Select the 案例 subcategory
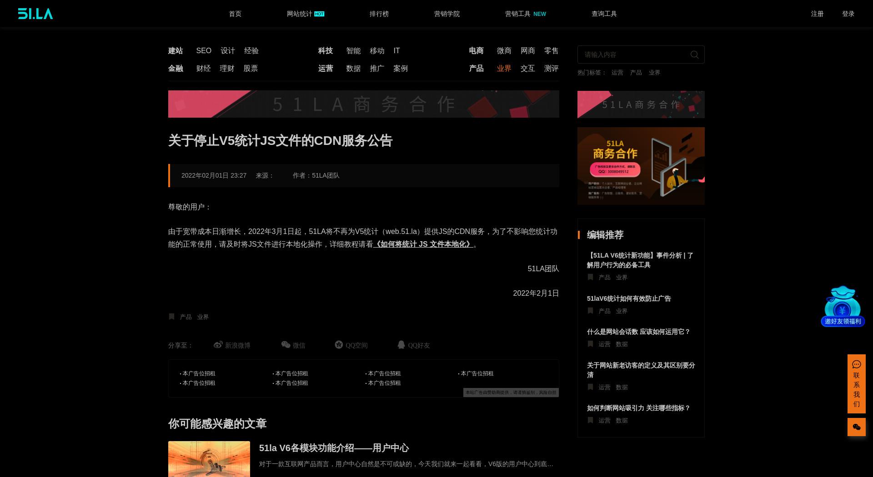The image size is (873, 477). 401,68
